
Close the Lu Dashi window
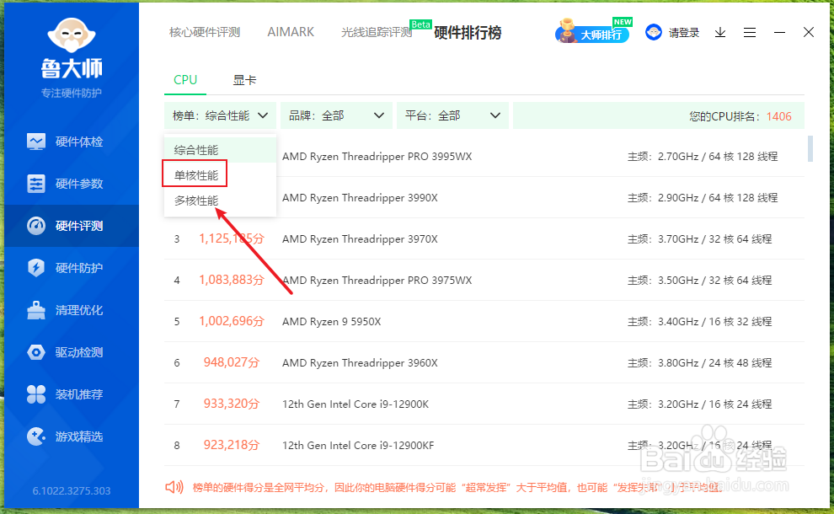[809, 33]
